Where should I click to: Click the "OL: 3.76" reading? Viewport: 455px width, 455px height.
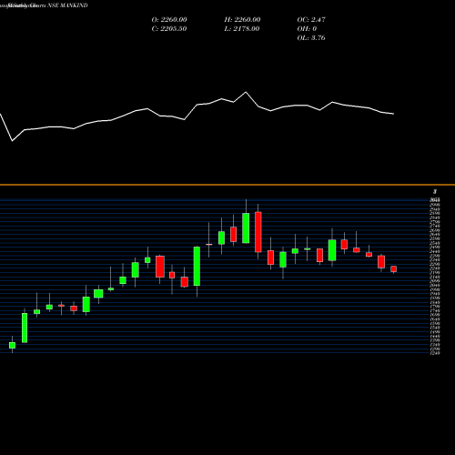[x=311, y=37]
